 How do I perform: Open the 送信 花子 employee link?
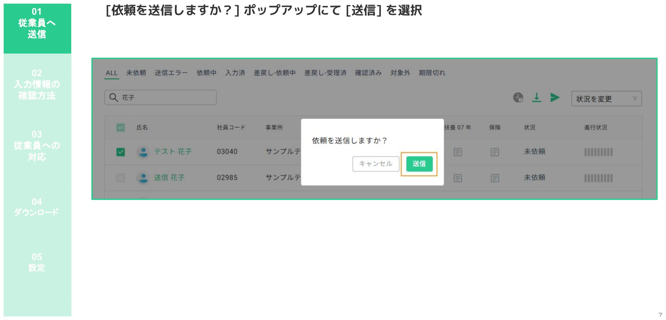[x=169, y=178]
